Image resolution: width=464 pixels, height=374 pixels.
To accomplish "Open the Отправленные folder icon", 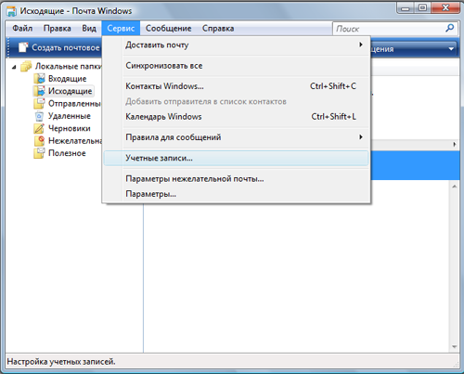I will [x=39, y=103].
